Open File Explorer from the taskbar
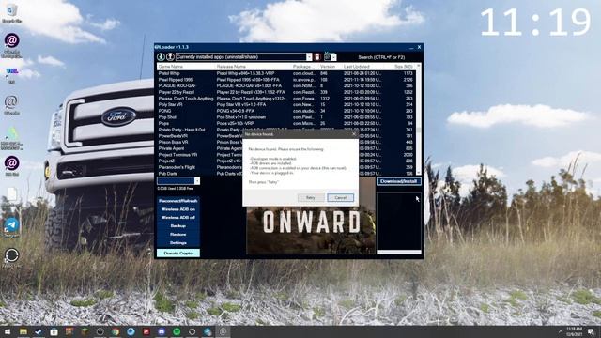This screenshot has width=601, height=338. (x=23, y=331)
